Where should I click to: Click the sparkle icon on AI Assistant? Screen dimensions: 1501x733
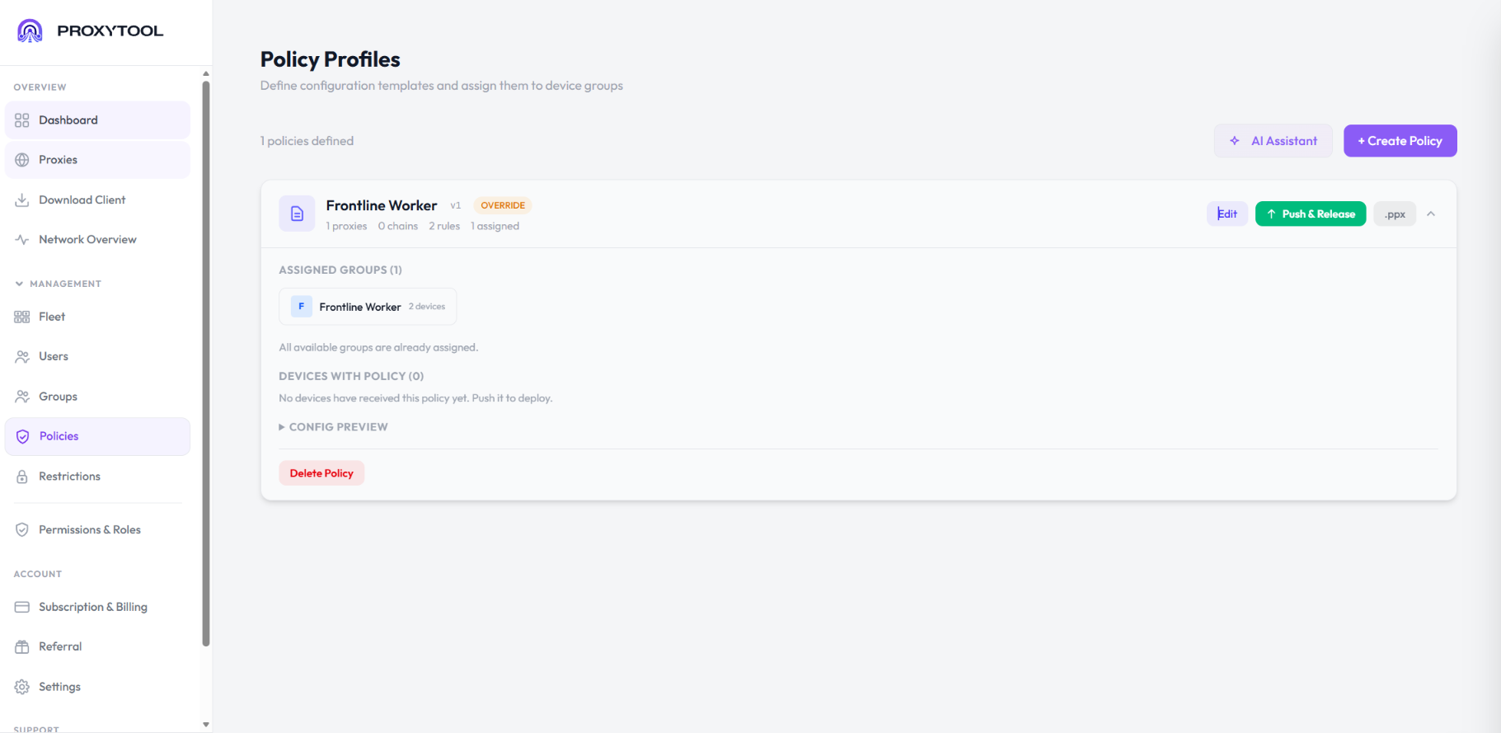pos(1235,141)
